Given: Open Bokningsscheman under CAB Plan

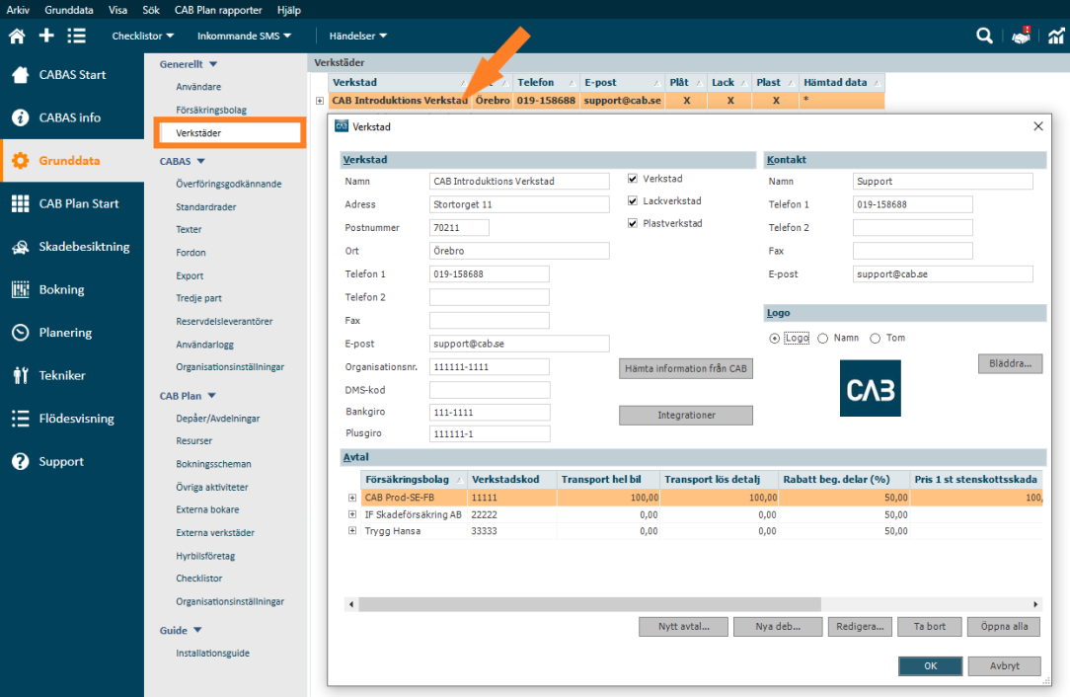Looking at the screenshot, I should 213,464.
